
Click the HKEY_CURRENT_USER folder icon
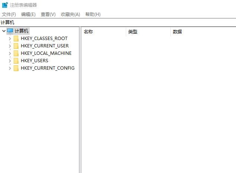click(x=16, y=46)
